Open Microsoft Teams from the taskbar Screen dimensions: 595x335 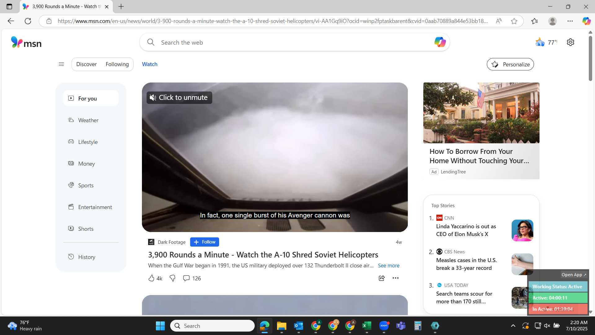(401, 326)
